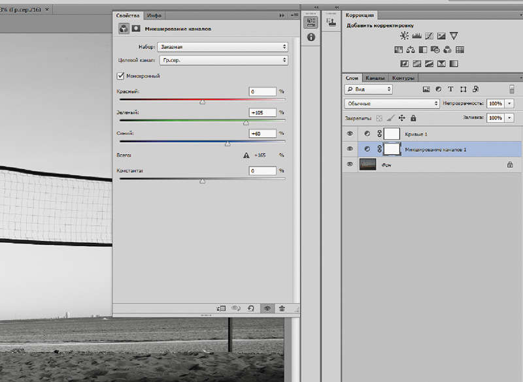Switch to the Инфо tab
The image size is (523, 382).
[154, 15]
